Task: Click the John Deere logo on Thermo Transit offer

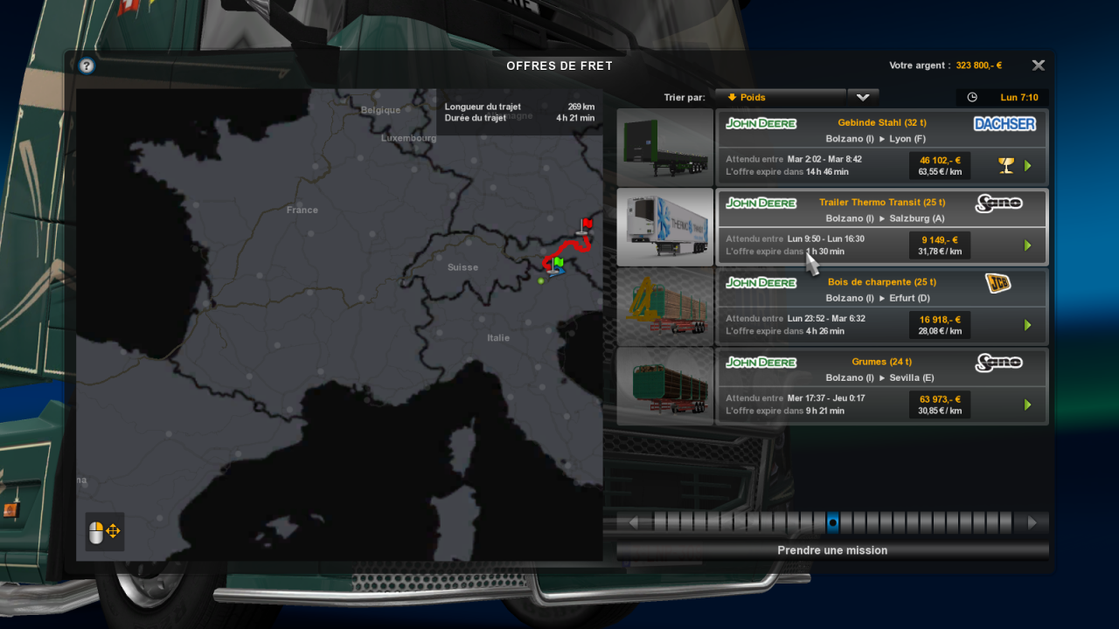Action: pos(761,203)
